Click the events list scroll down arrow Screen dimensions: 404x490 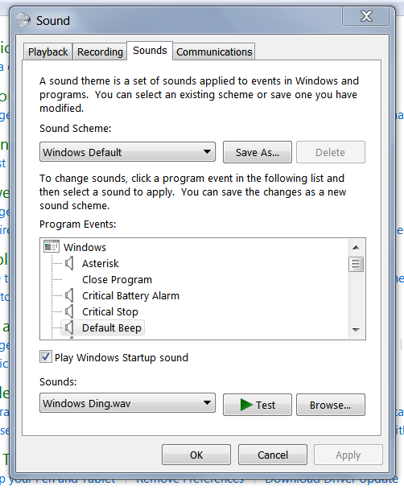[x=356, y=330]
